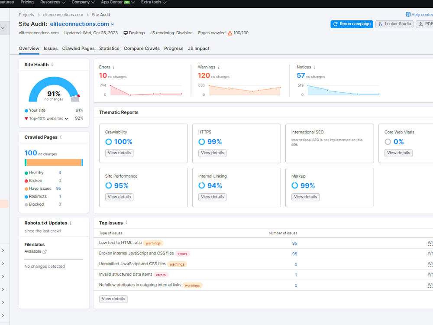Select the Overview tab
The height and width of the screenshot is (325, 433).
point(29,49)
